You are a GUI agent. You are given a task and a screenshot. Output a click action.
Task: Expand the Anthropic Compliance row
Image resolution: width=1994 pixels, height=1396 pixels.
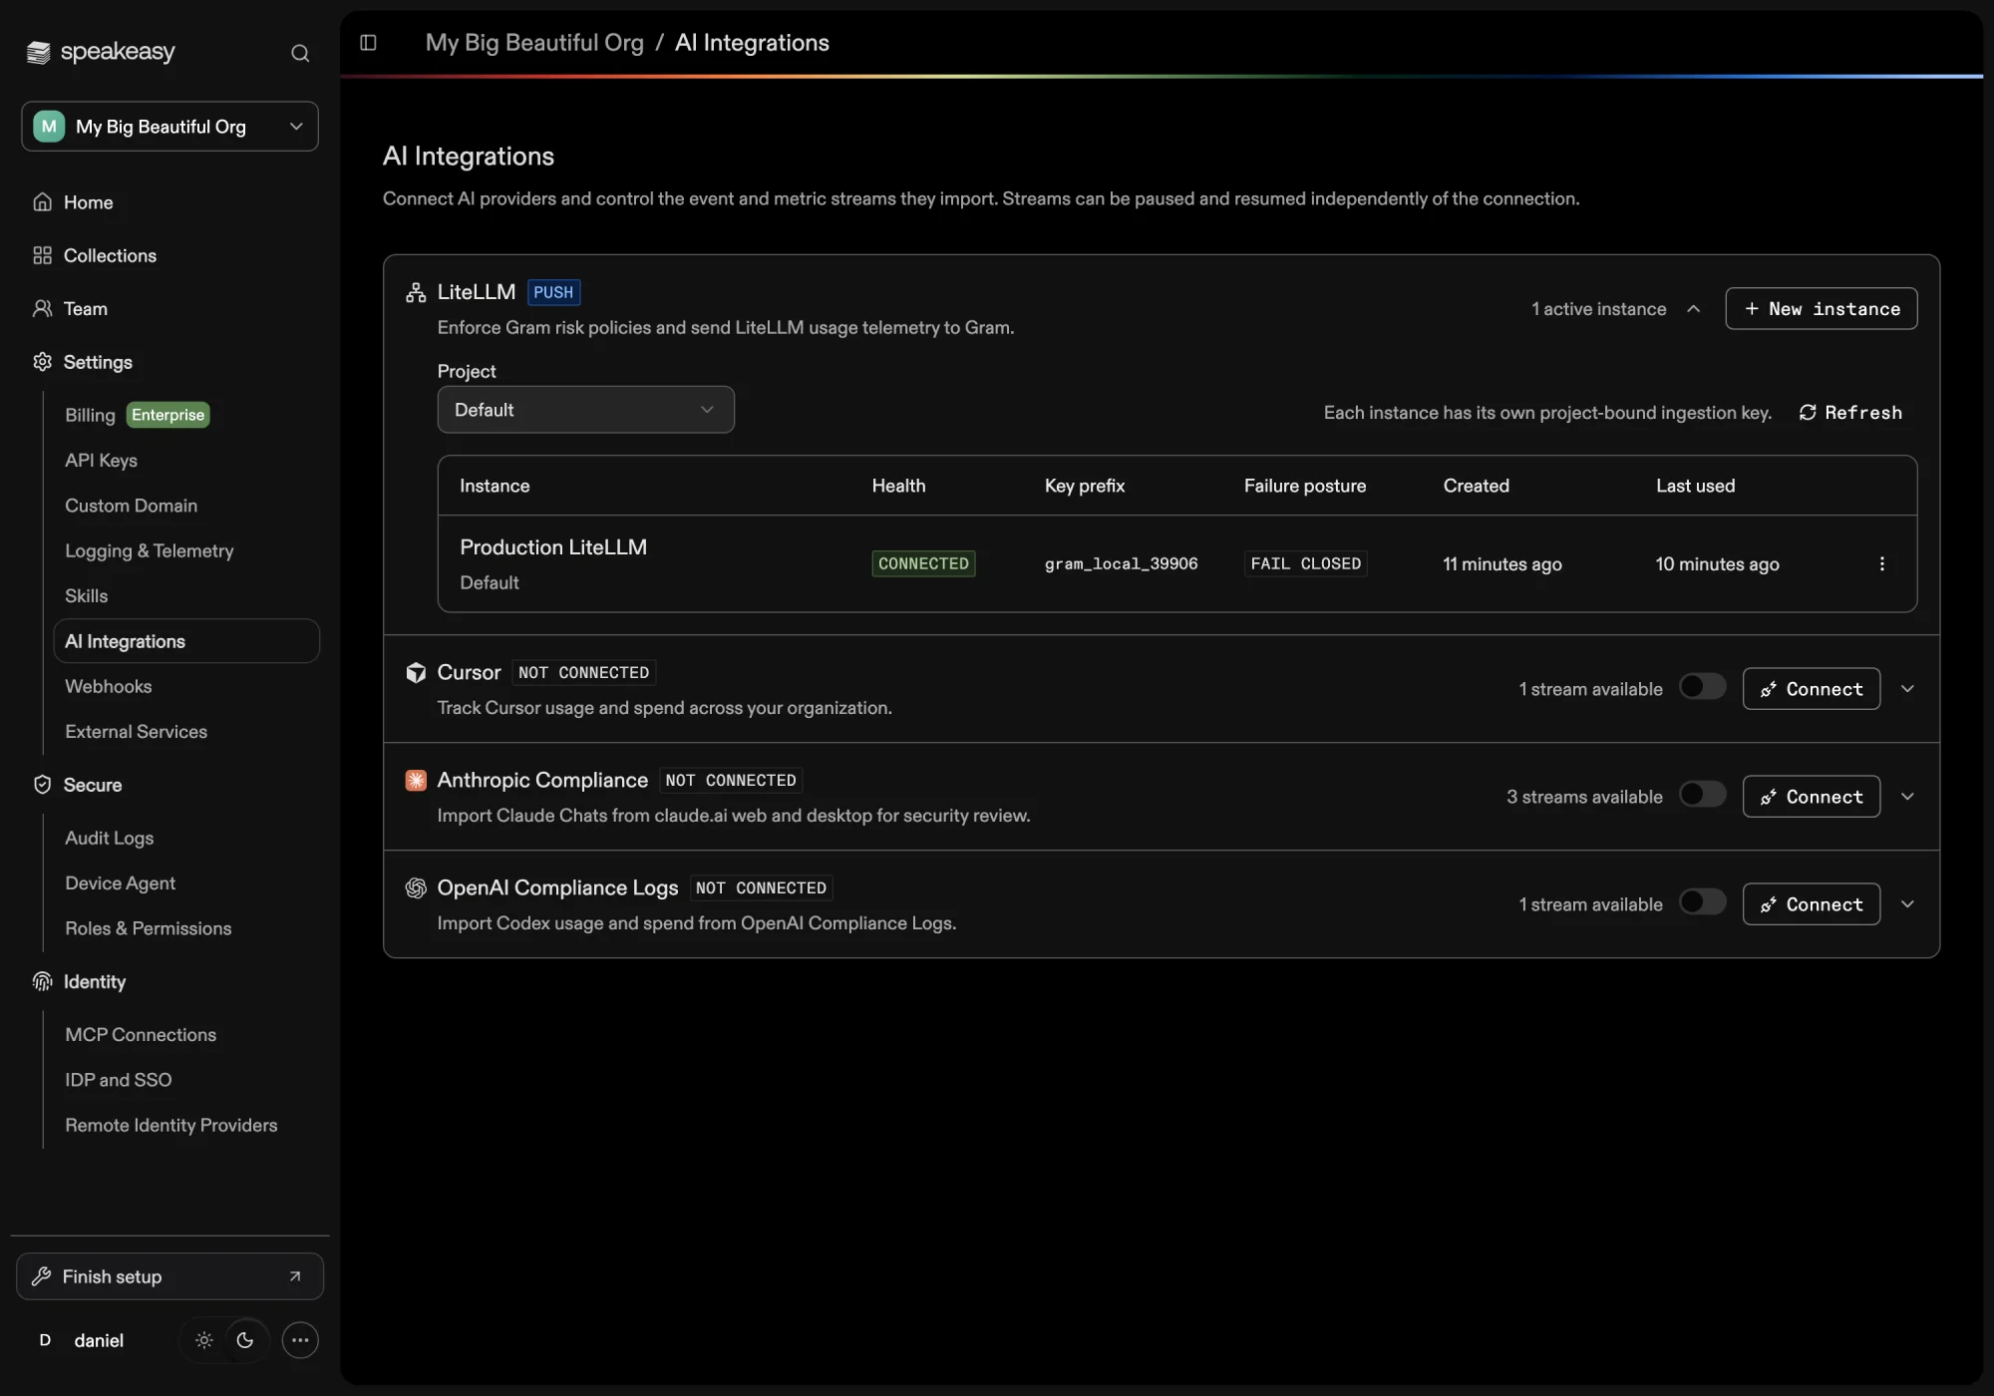tap(1907, 797)
